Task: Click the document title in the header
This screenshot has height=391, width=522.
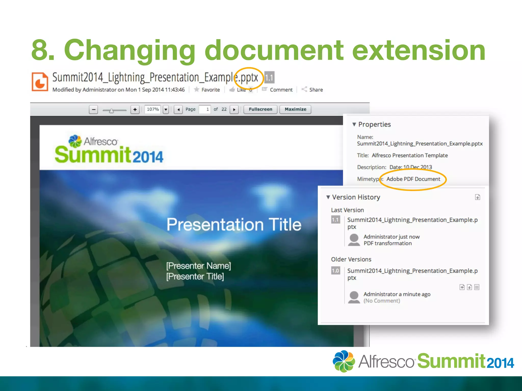Action: click(x=155, y=78)
